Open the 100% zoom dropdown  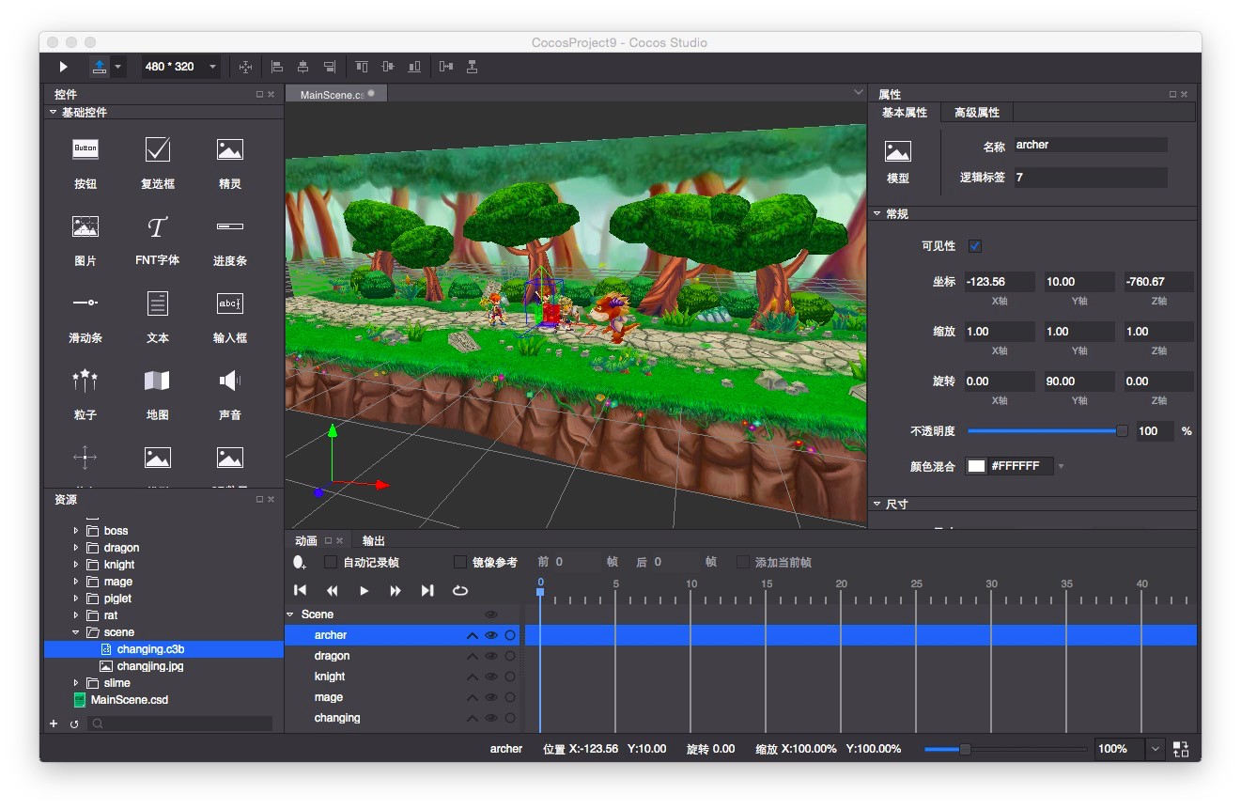click(1155, 749)
